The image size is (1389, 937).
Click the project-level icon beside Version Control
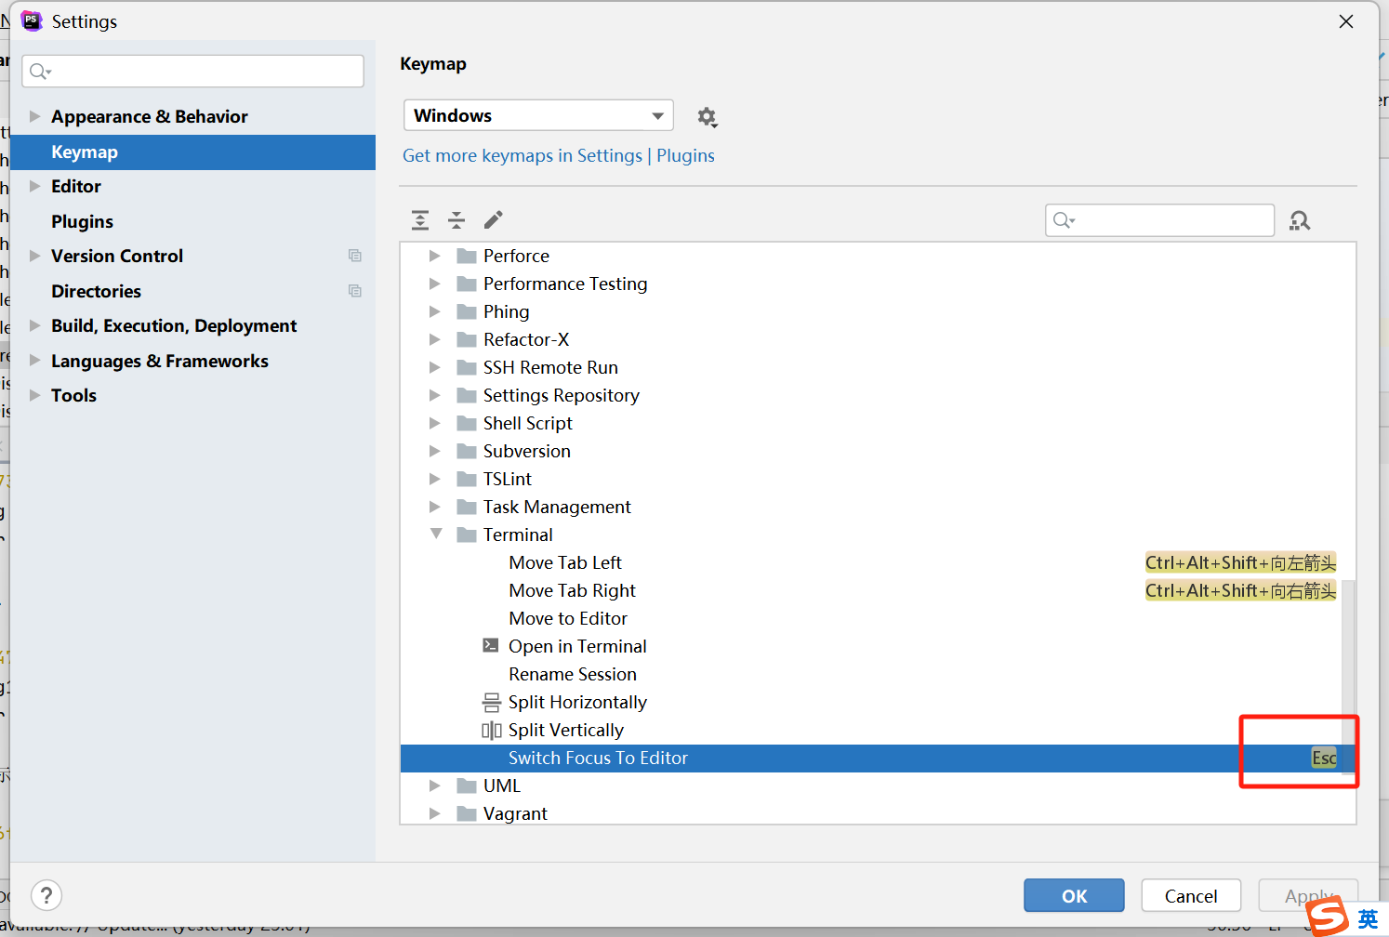pyautogui.click(x=355, y=256)
